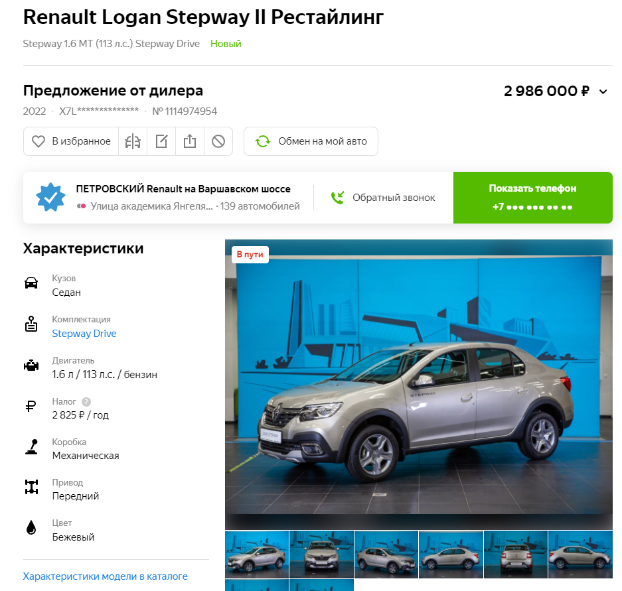Click the hide listing circle-slash icon
Screen dimensions: 622x591
click(x=218, y=141)
